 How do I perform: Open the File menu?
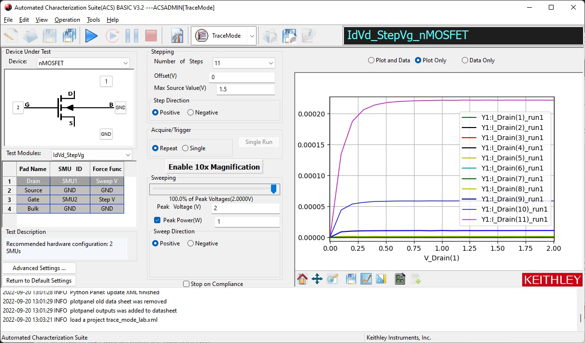coord(8,20)
